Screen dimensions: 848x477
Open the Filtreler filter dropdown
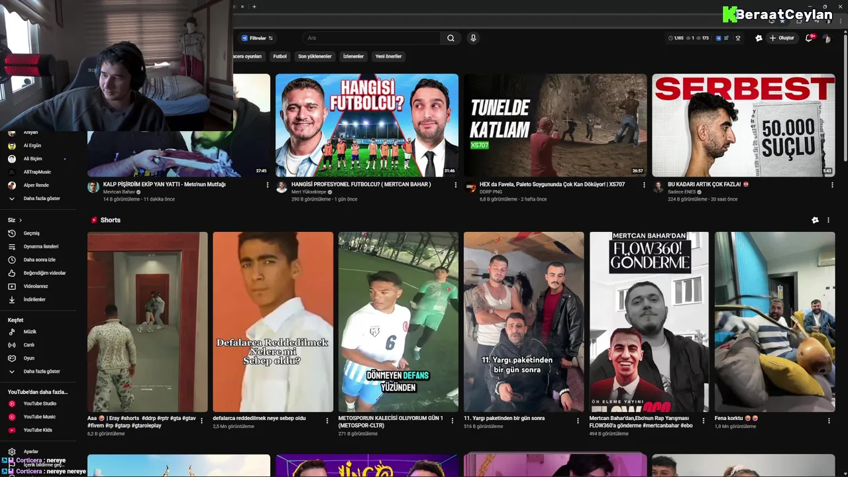(x=257, y=38)
